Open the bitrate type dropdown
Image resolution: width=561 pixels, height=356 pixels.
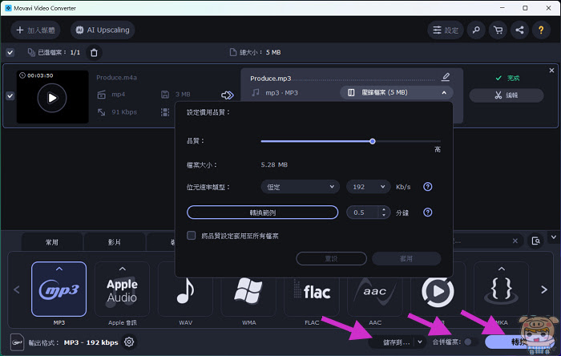[300, 187]
